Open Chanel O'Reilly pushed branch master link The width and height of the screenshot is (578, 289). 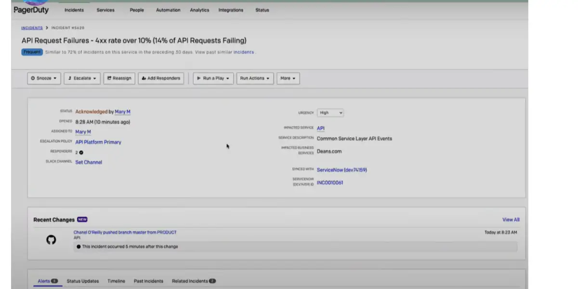pos(125,232)
